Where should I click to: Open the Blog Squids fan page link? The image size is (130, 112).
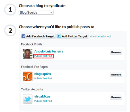click(43, 74)
